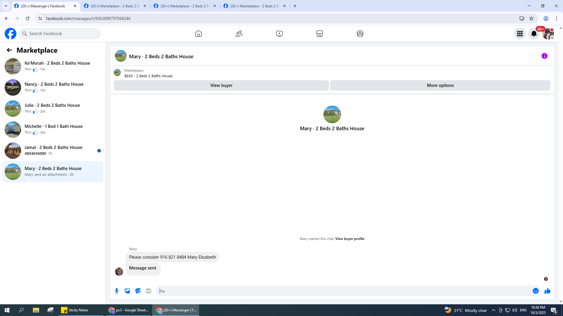Show hidden system tray icons

click(494, 310)
